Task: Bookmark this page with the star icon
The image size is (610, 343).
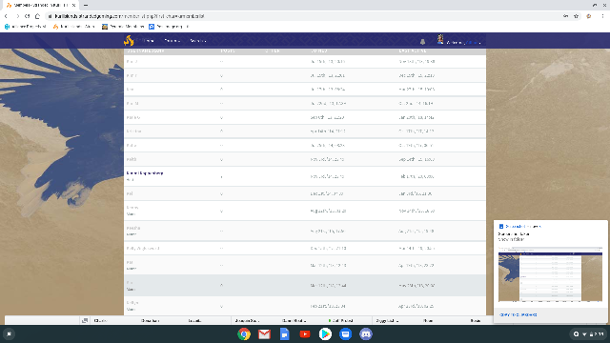Action: [x=576, y=16]
